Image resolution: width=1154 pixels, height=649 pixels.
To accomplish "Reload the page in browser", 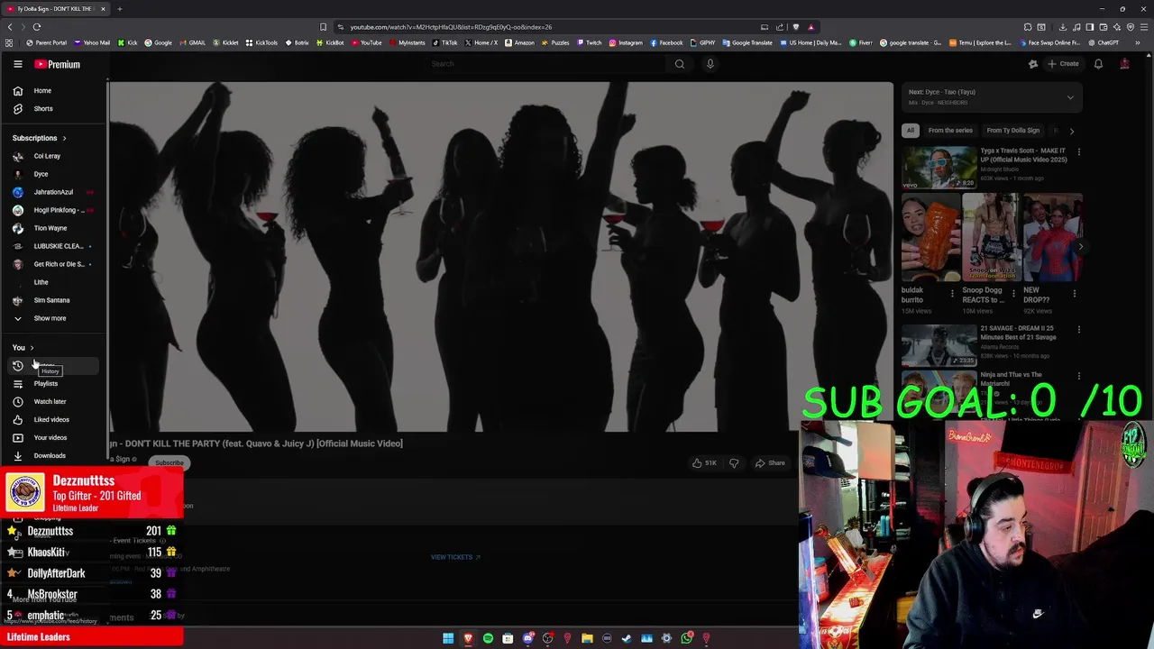I will (37, 27).
